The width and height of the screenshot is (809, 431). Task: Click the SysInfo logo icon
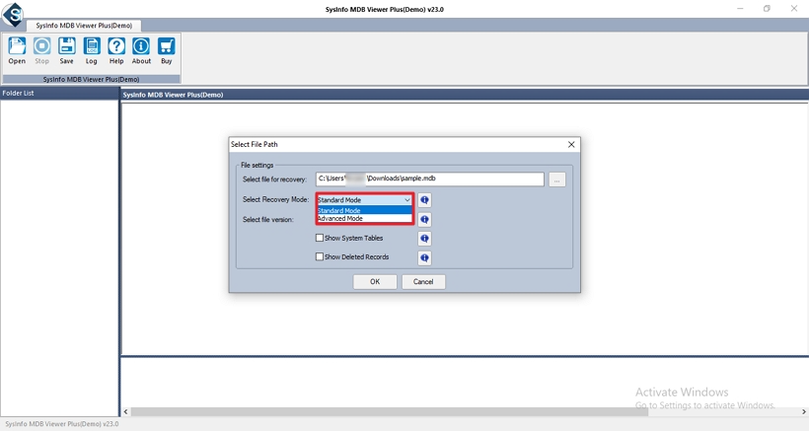tap(14, 14)
